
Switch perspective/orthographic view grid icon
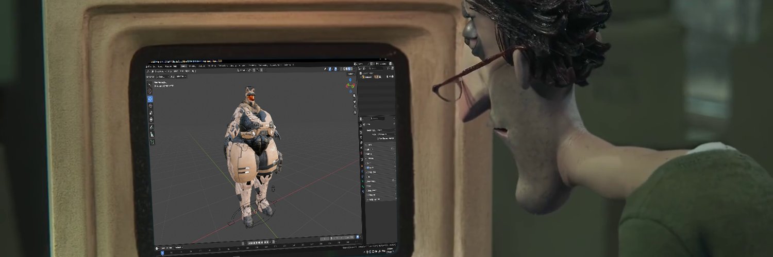(355, 112)
